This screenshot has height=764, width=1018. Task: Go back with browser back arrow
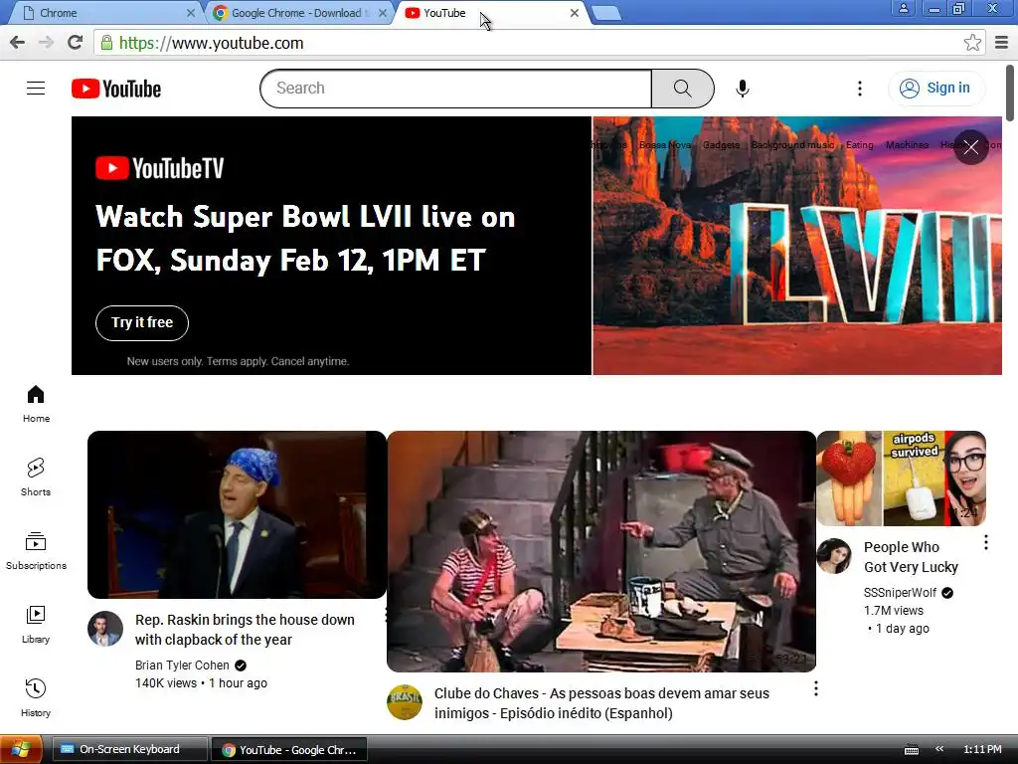18,43
